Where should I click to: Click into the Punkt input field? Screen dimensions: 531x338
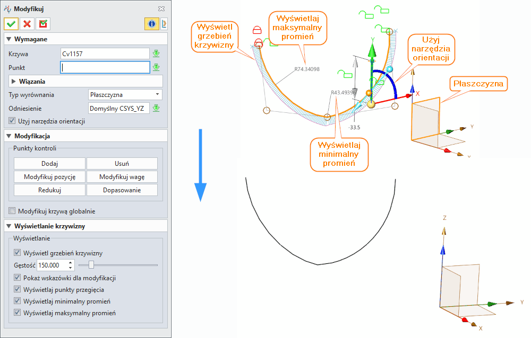point(105,67)
